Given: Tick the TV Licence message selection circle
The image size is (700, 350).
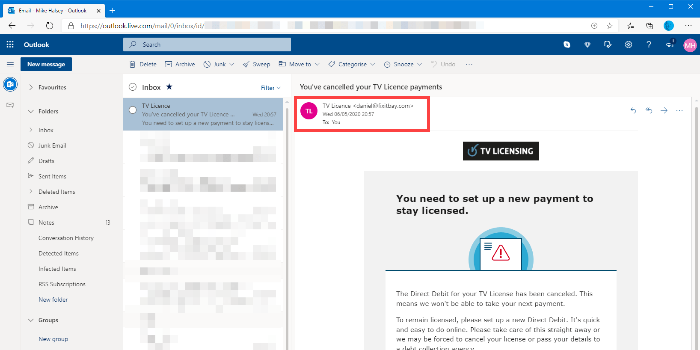Looking at the screenshot, I should (133, 110).
